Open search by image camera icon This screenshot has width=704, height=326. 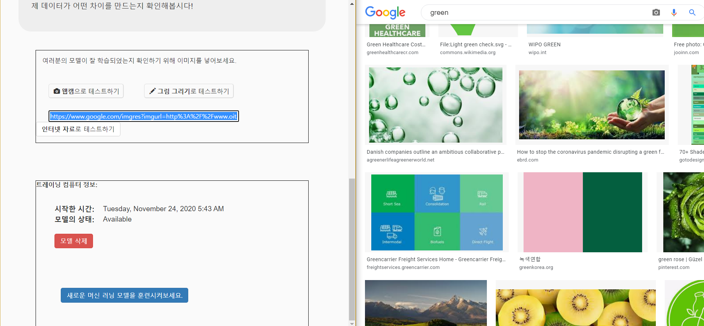[656, 12]
